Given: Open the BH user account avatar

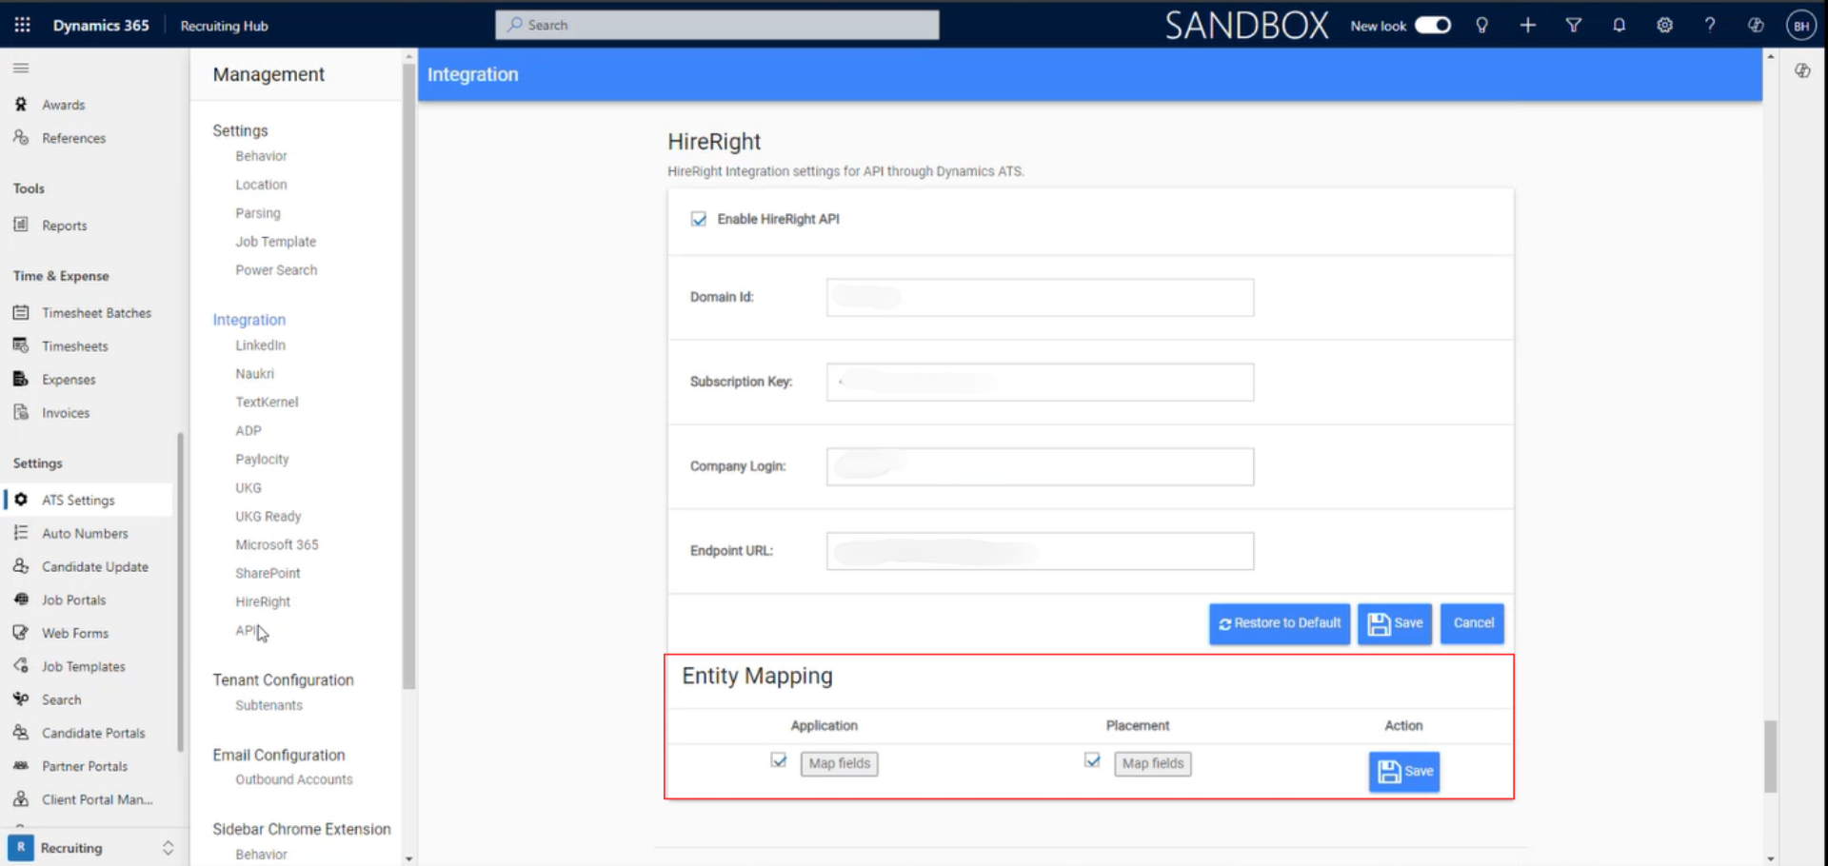Looking at the screenshot, I should pyautogui.click(x=1801, y=26).
